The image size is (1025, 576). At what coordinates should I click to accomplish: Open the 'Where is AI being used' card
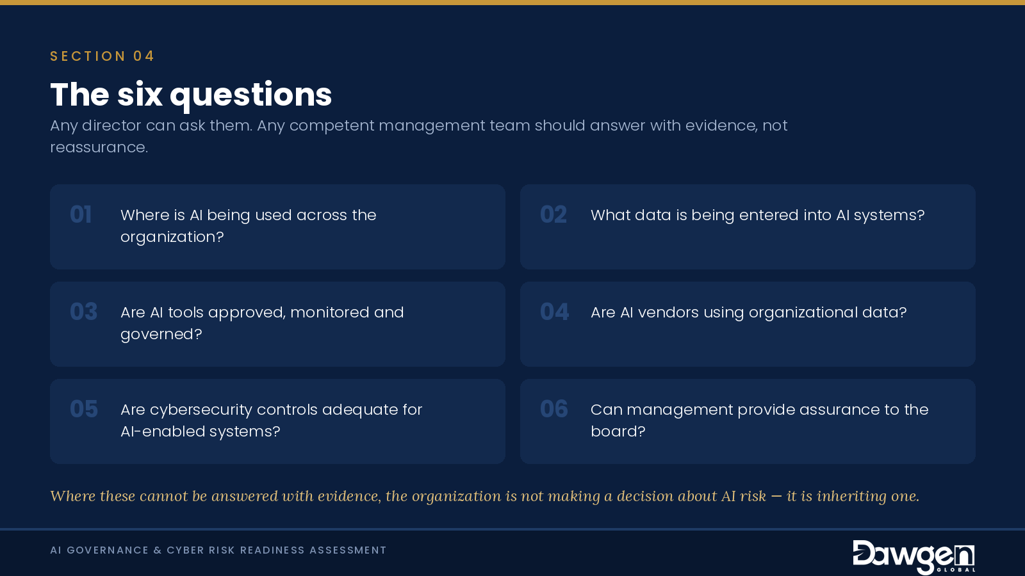277,227
